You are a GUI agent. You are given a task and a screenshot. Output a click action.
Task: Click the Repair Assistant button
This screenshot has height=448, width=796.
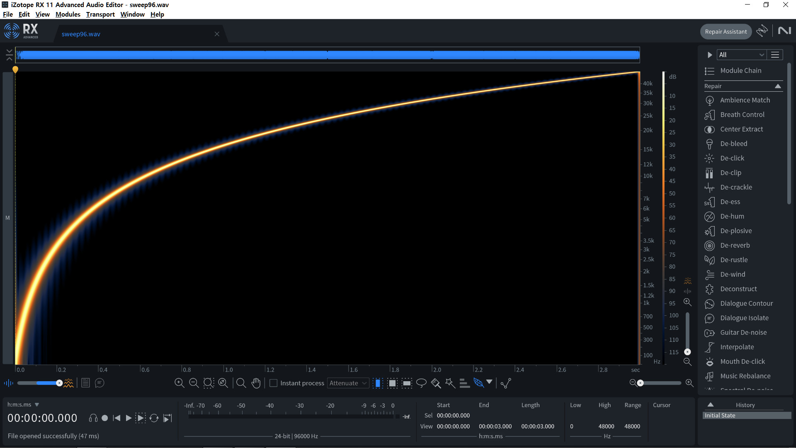[x=726, y=32]
